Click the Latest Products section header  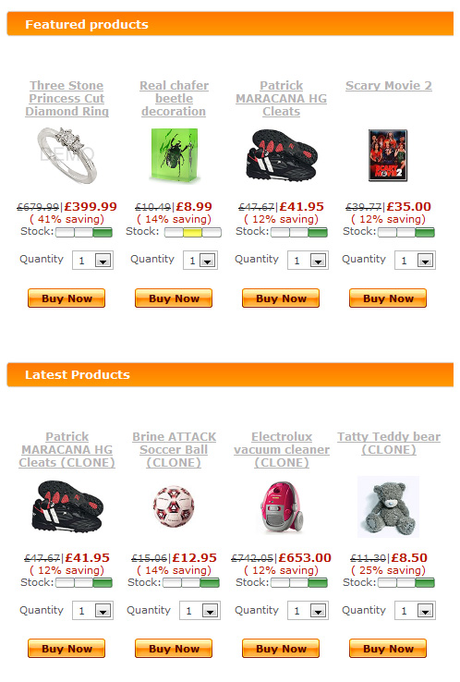[230, 374]
